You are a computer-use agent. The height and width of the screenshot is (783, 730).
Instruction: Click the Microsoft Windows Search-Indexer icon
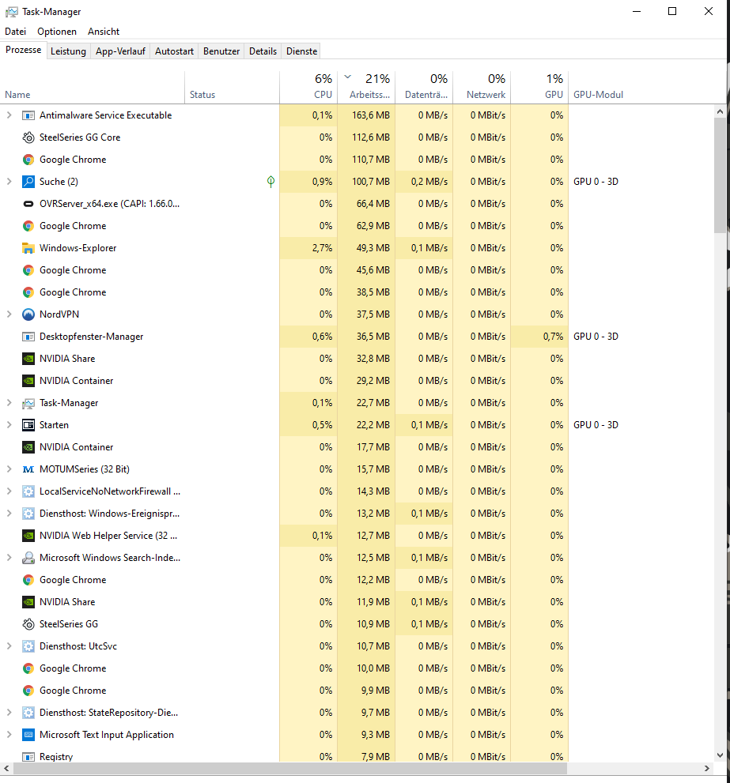pyautogui.click(x=28, y=558)
